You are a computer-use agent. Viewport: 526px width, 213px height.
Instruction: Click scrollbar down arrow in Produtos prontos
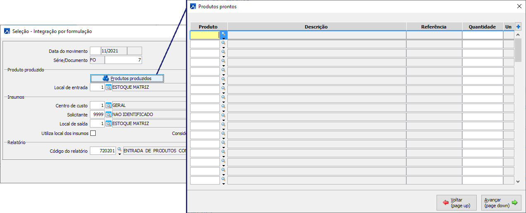[518, 181]
